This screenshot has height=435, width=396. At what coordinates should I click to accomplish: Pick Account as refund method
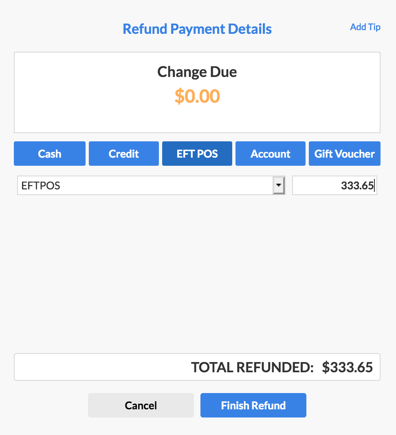270,154
